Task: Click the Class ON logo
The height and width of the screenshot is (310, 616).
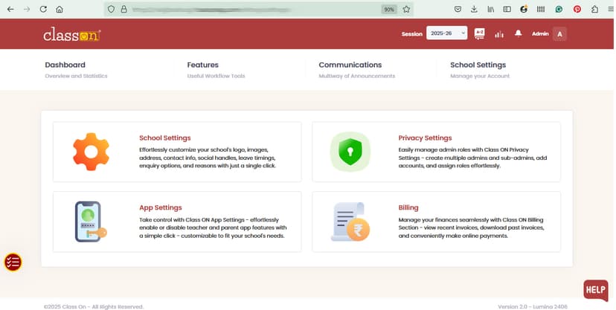Action: pyautogui.click(x=72, y=34)
